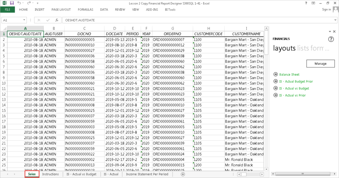
Task: Open the IS - Actual vs Budget layout
Action: pos(294,88)
